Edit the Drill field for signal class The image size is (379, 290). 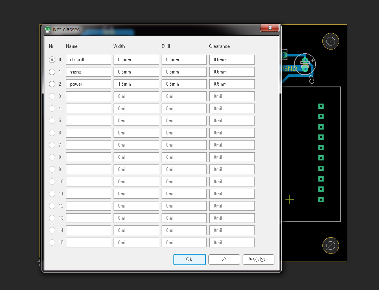(x=184, y=72)
